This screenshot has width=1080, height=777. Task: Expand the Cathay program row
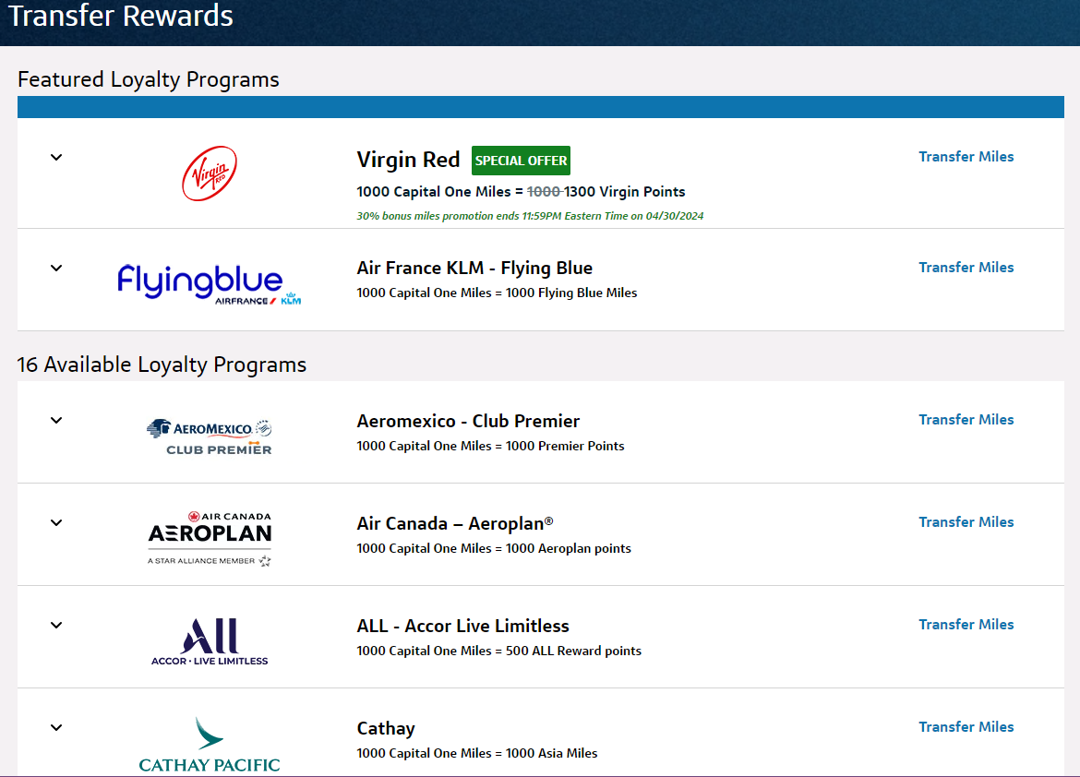point(56,727)
